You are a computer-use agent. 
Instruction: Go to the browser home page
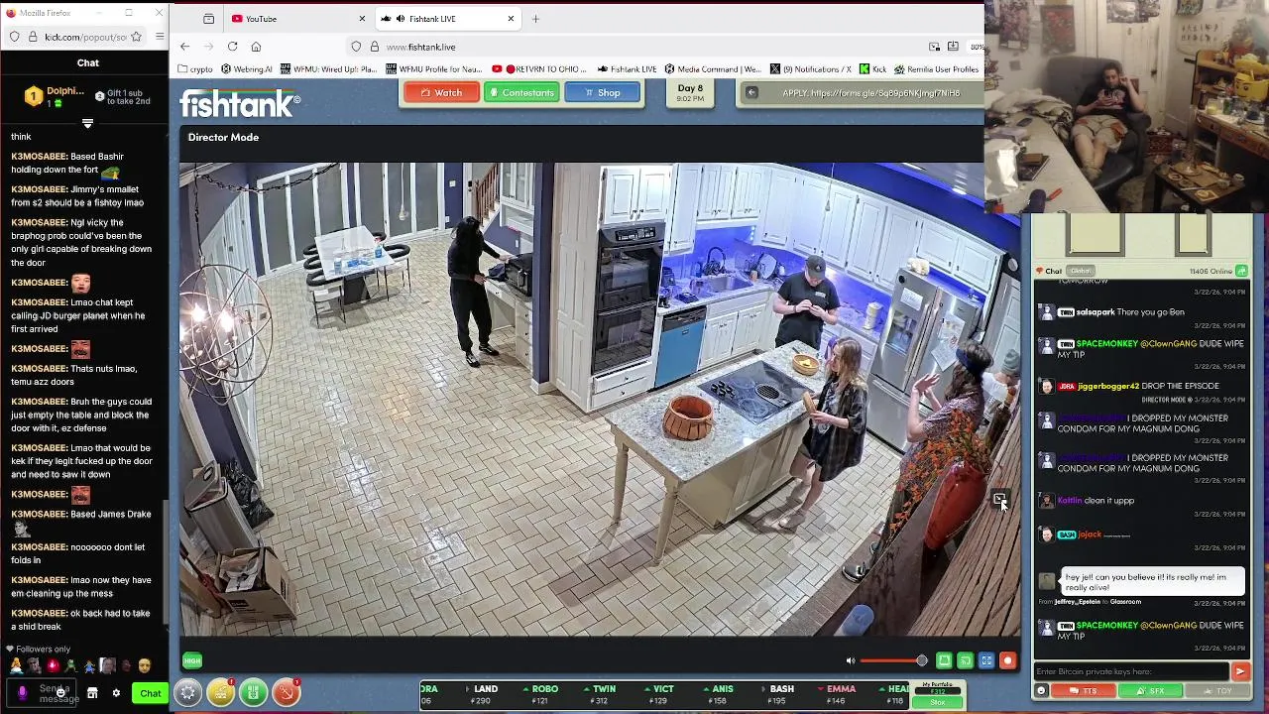(256, 47)
